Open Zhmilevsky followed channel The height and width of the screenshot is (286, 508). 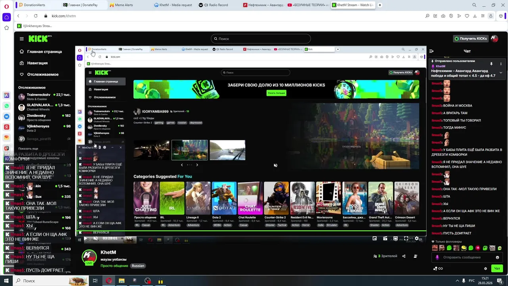coord(44,117)
